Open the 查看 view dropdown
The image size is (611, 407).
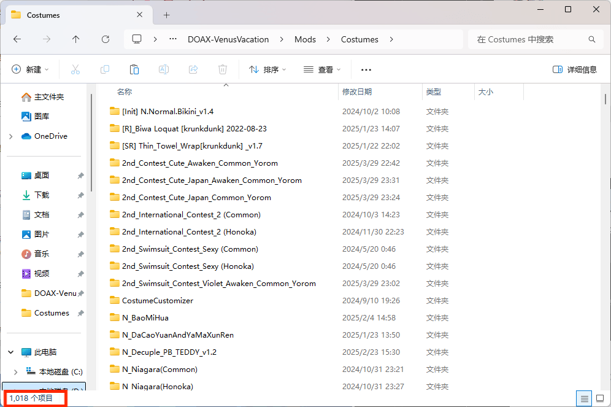click(x=322, y=69)
